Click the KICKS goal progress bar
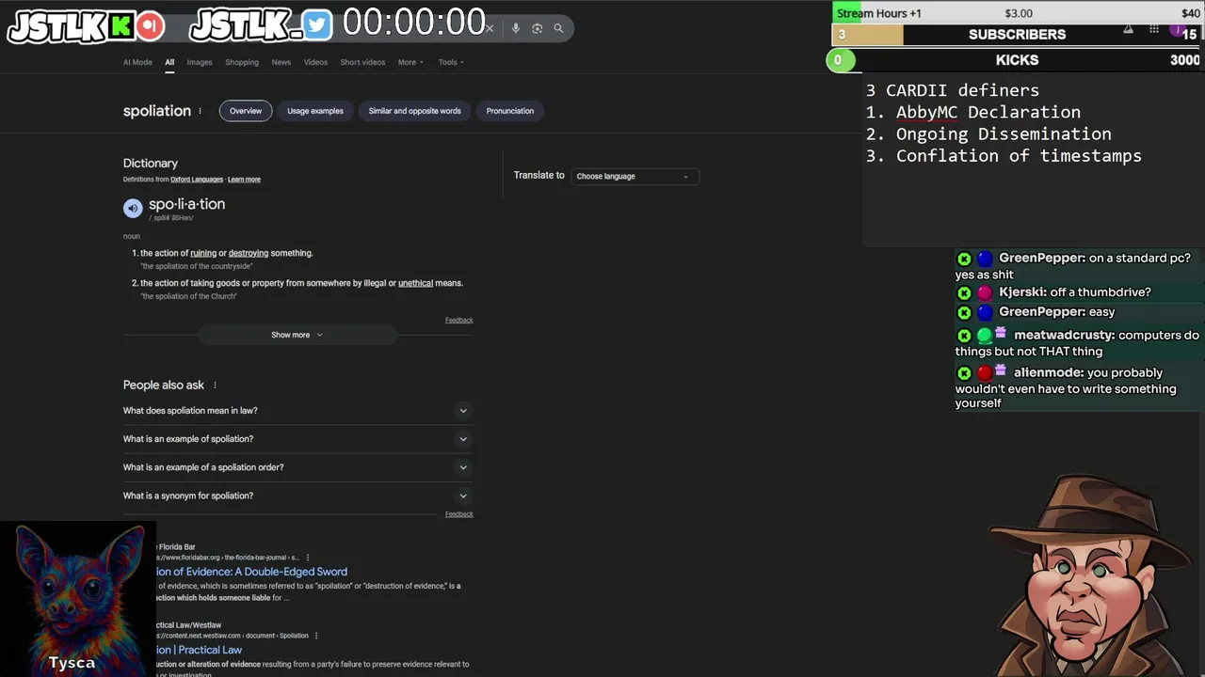Image resolution: width=1205 pixels, height=677 pixels. [1015, 60]
